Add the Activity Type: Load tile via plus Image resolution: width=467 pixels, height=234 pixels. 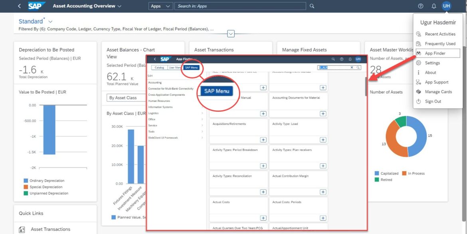point(323,140)
